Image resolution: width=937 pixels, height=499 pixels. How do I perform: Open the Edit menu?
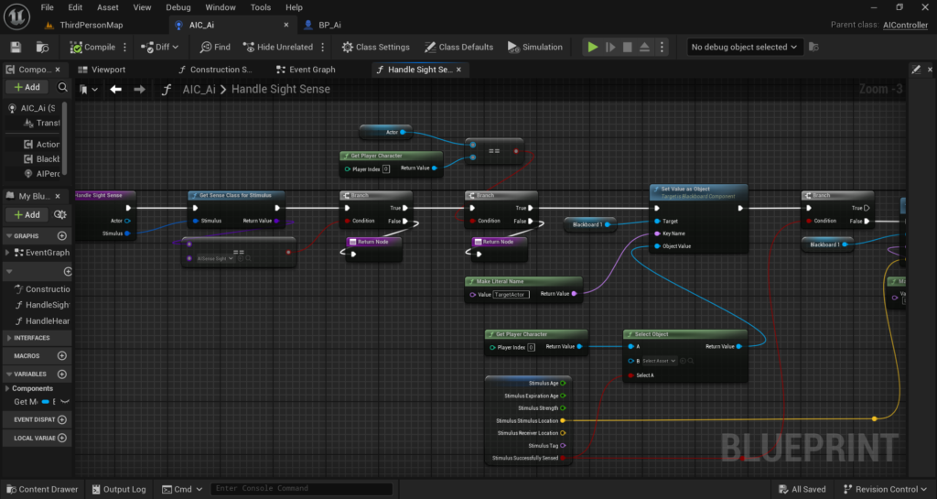75,7
